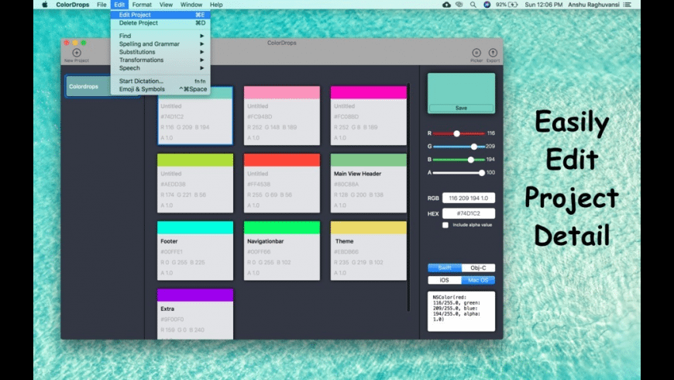
Task: Open the Format menu
Action: click(142, 5)
